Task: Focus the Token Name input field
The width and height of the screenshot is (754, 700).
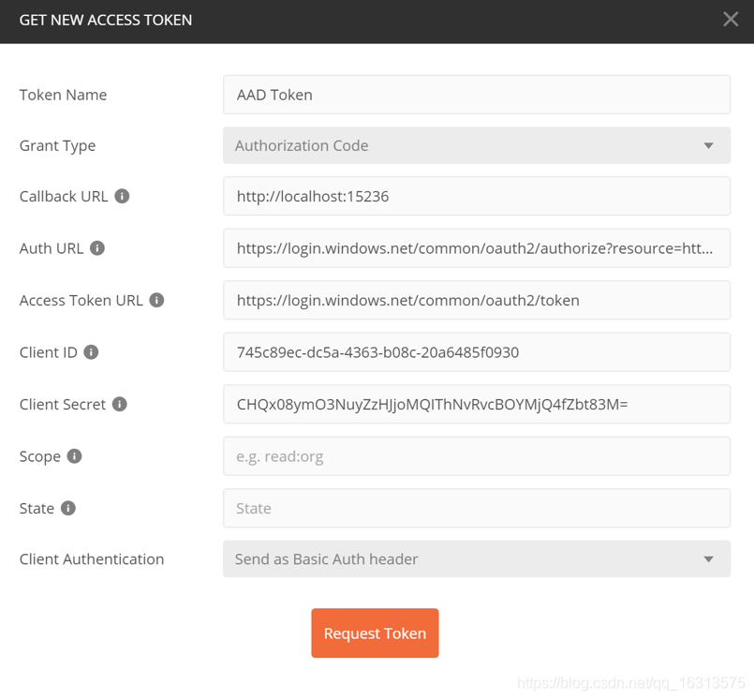Action: pos(476,95)
